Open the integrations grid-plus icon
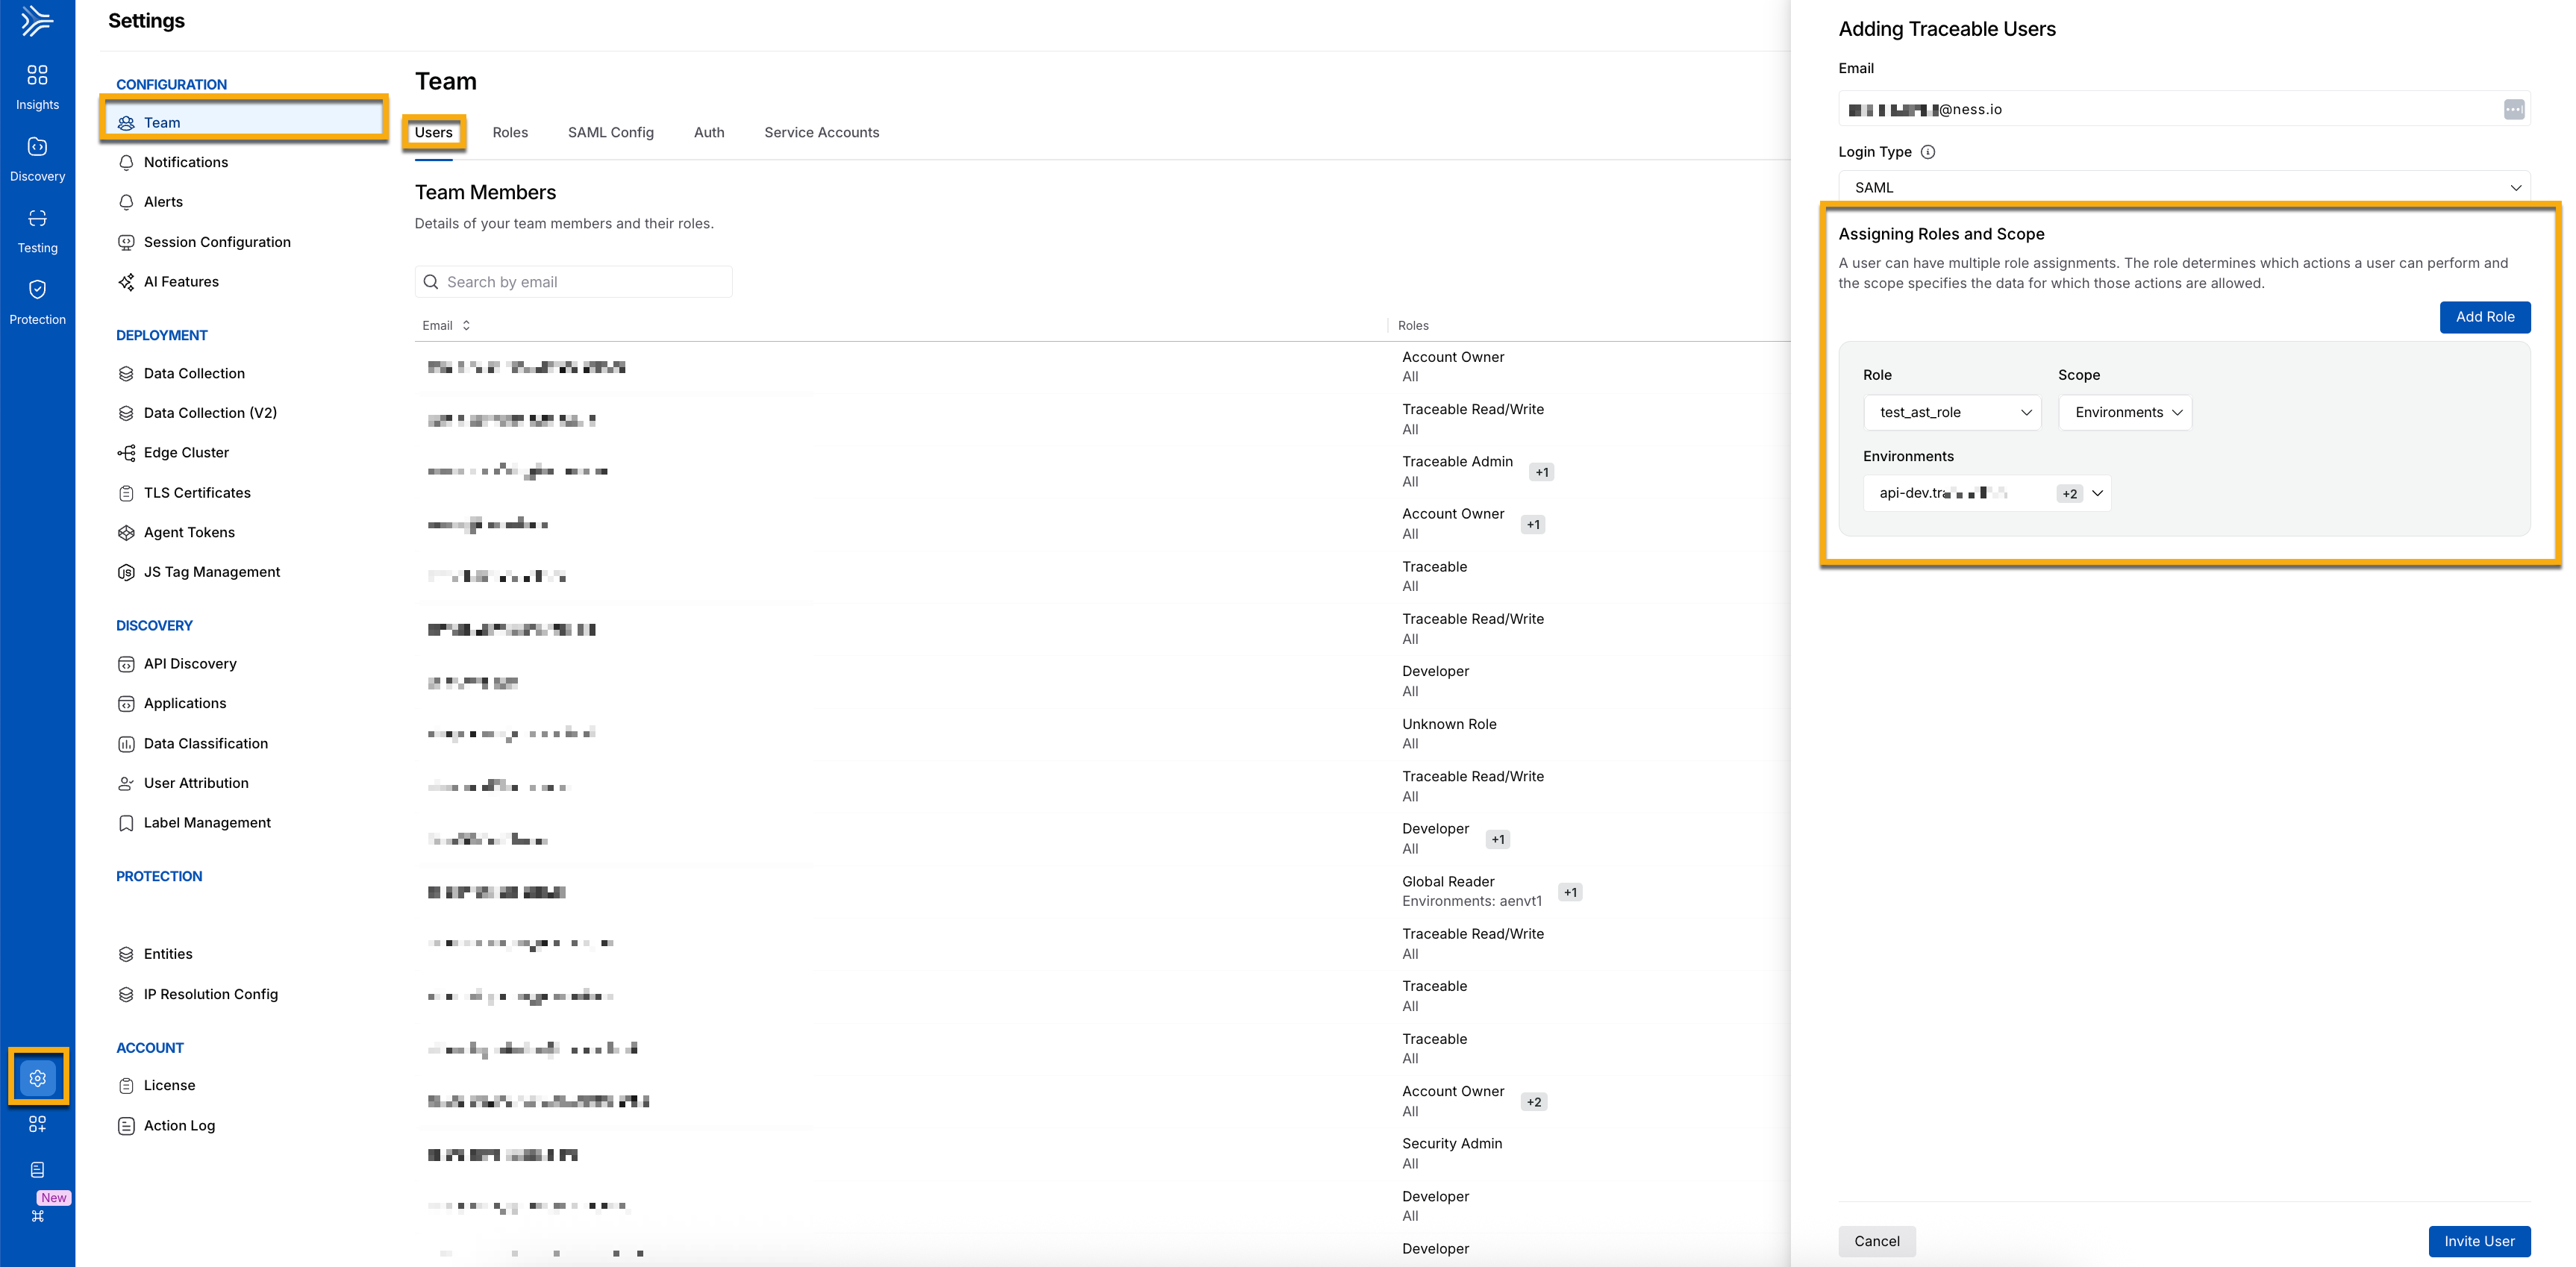This screenshot has height=1267, width=2576. pos(37,1124)
